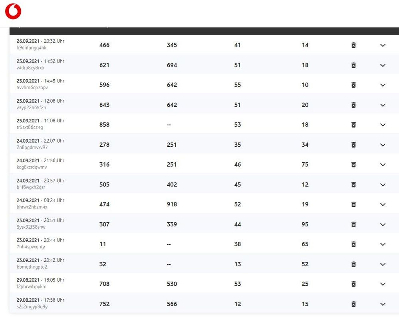Expand details for 24.09.2021 21:56 row
The width and height of the screenshot is (399, 324).
[383, 165]
